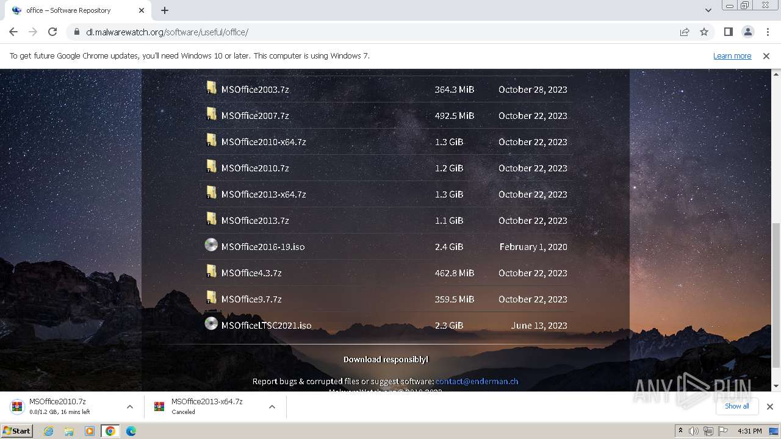Reload the current page

[52, 32]
